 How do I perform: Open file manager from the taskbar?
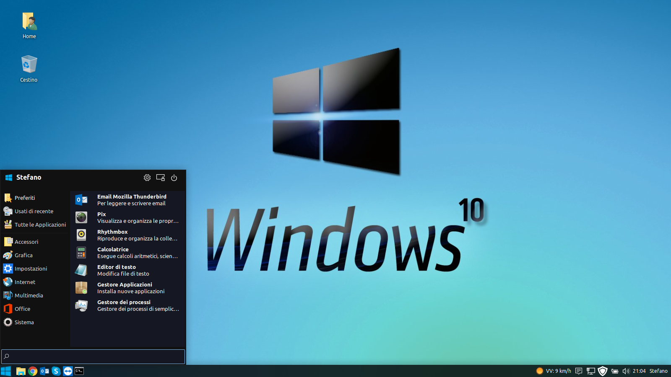click(x=21, y=371)
